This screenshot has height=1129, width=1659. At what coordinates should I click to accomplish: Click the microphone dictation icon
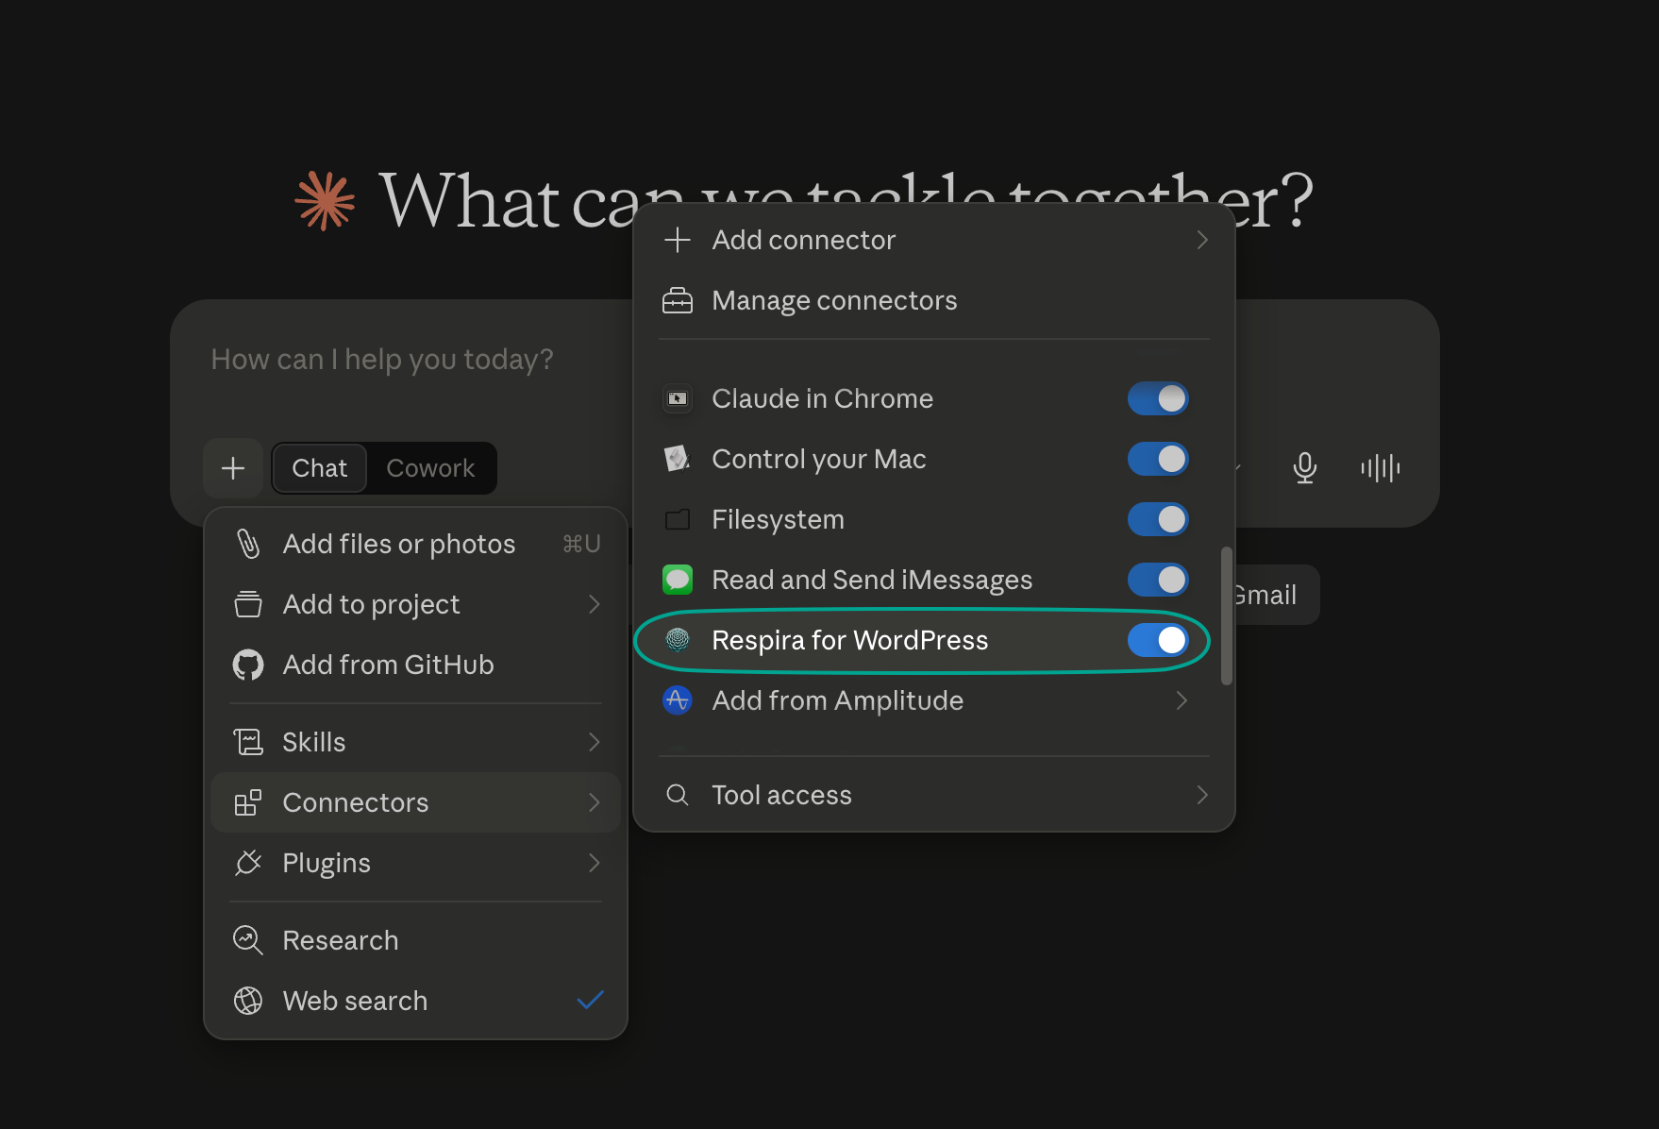click(1305, 468)
